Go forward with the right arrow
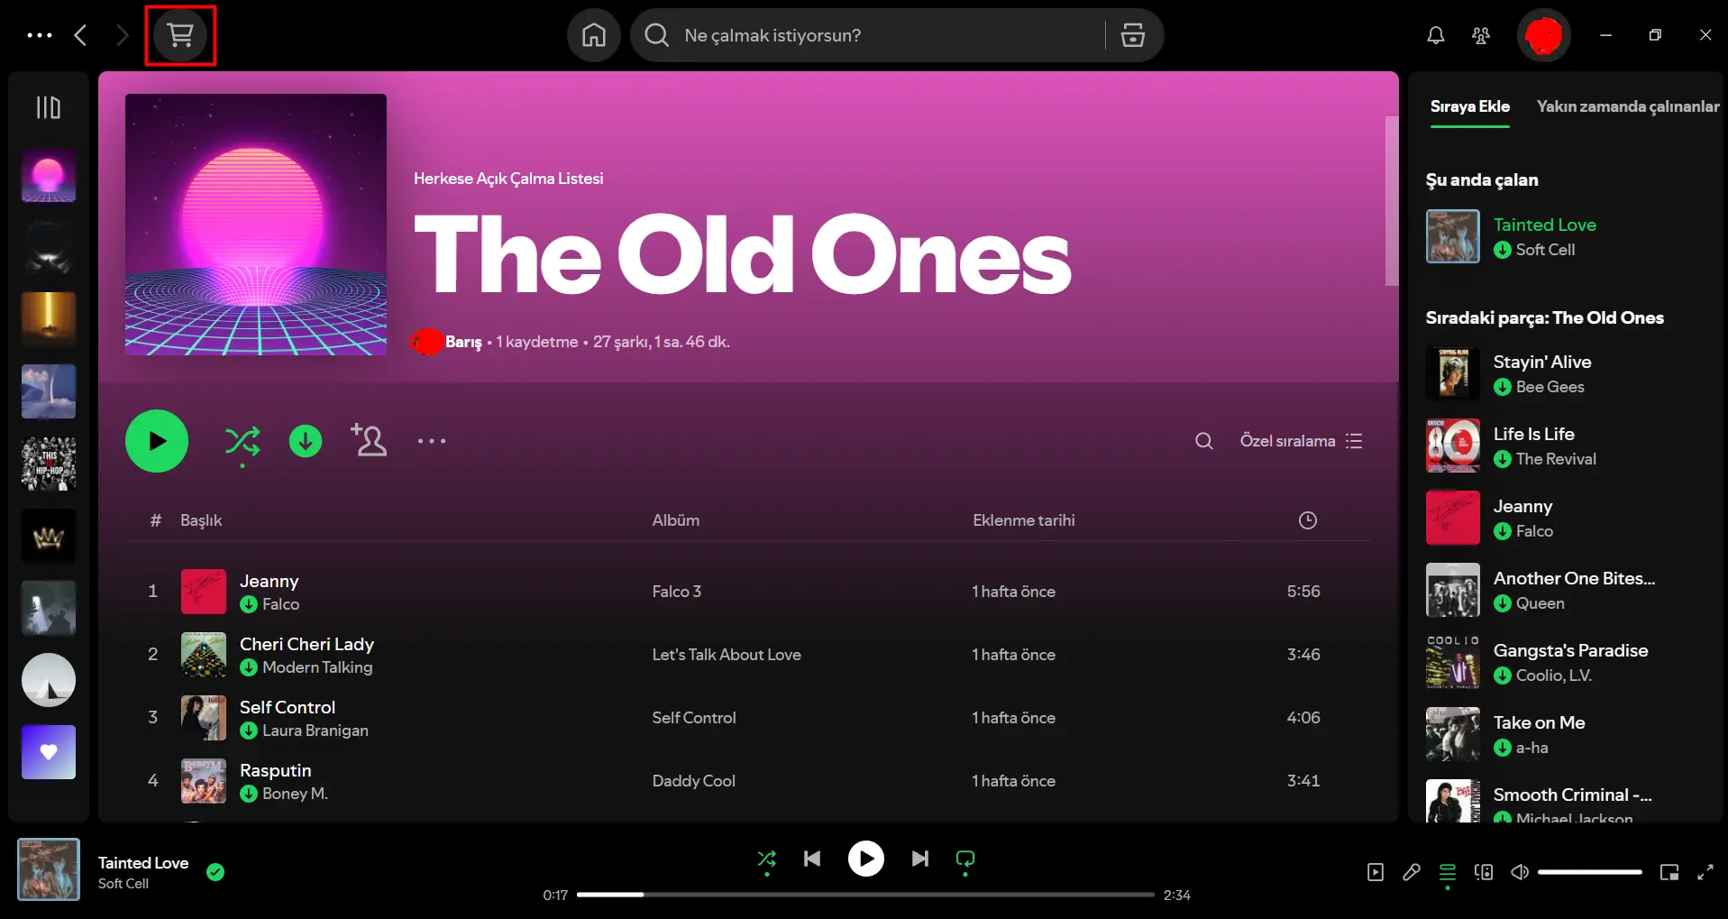This screenshot has height=919, width=1728. 123,35
